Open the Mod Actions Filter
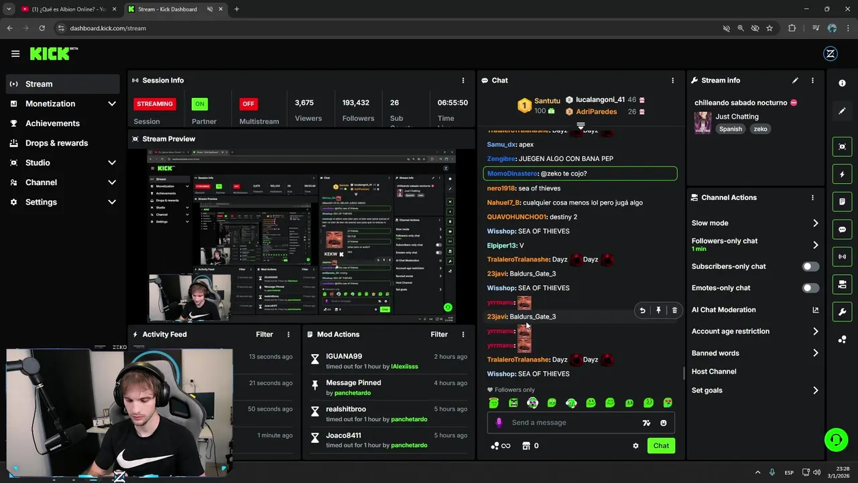Screen dimensions: 858x483 439,334
